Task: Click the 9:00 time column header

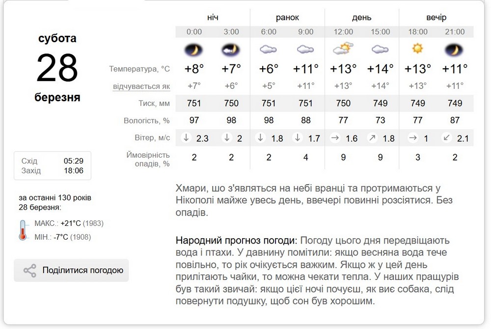Action: 306,32
